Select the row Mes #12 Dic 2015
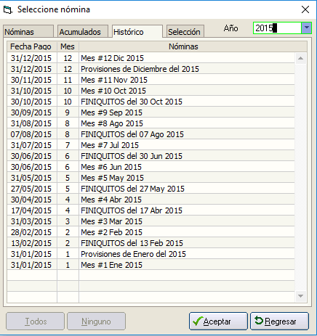This screenshot has height=336, width=317. pos(151,58)
